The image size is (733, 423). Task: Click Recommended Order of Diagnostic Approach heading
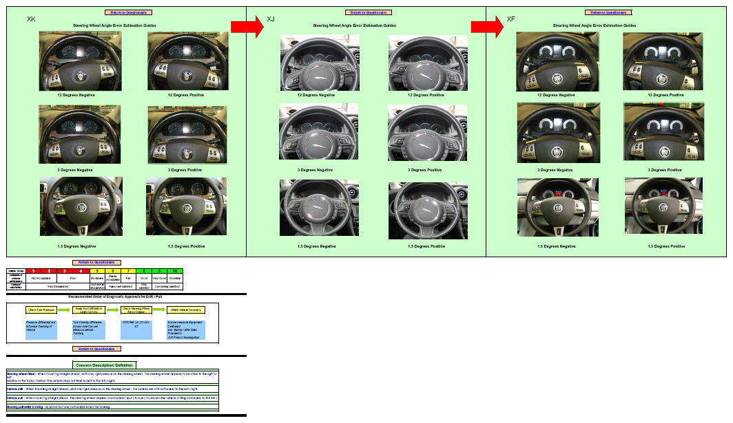[115, 297]
